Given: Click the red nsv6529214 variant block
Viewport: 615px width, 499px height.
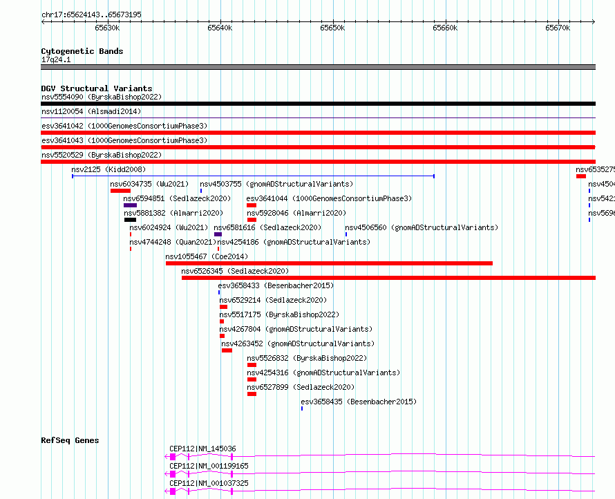Looking at the screenshot, I should [224, 307].
